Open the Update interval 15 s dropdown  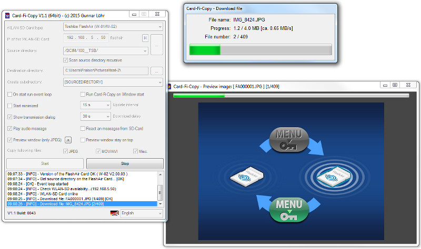[95, 105]
